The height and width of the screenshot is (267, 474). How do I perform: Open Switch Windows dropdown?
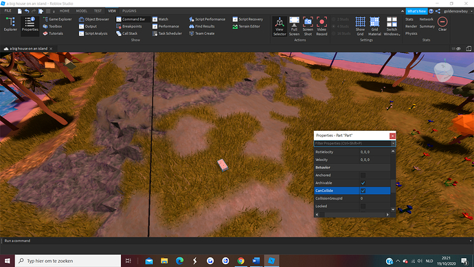point(392,26)
